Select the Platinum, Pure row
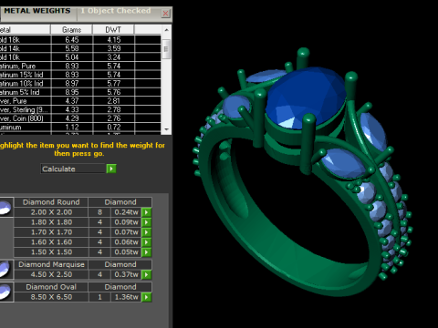 coord(80,67)
